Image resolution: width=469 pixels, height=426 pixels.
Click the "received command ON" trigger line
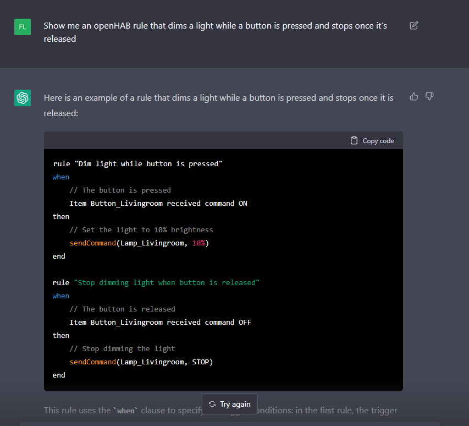pyautogui.click(x=158, y=203)
